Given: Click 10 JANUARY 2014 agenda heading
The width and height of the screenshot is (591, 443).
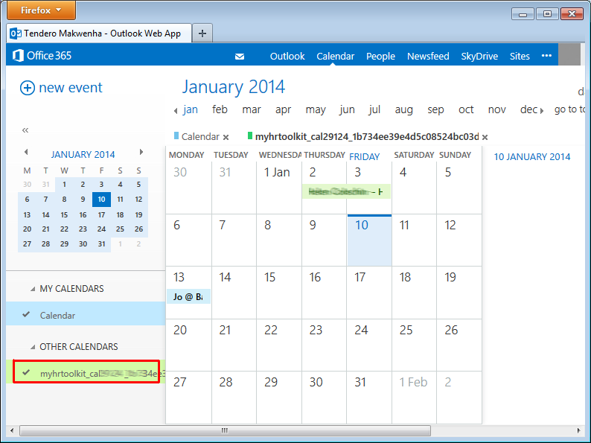Looking at the screenshot, I should coord(531,157).
